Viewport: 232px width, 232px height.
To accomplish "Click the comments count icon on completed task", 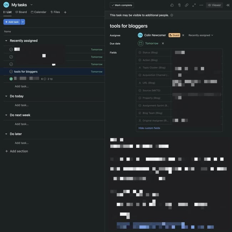I will pos(45,79).
